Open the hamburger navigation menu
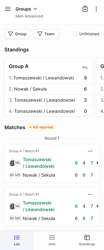Viewport: 104px width, 250px height. [8, 9]
